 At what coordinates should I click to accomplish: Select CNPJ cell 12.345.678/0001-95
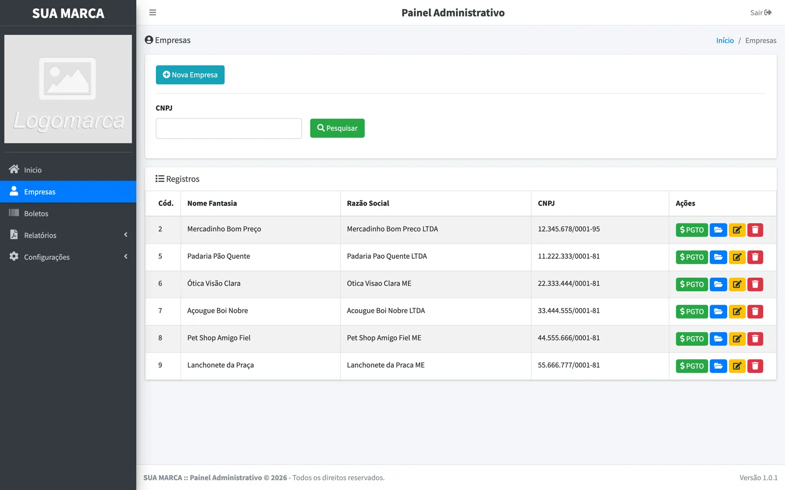(x=600, y=229)
